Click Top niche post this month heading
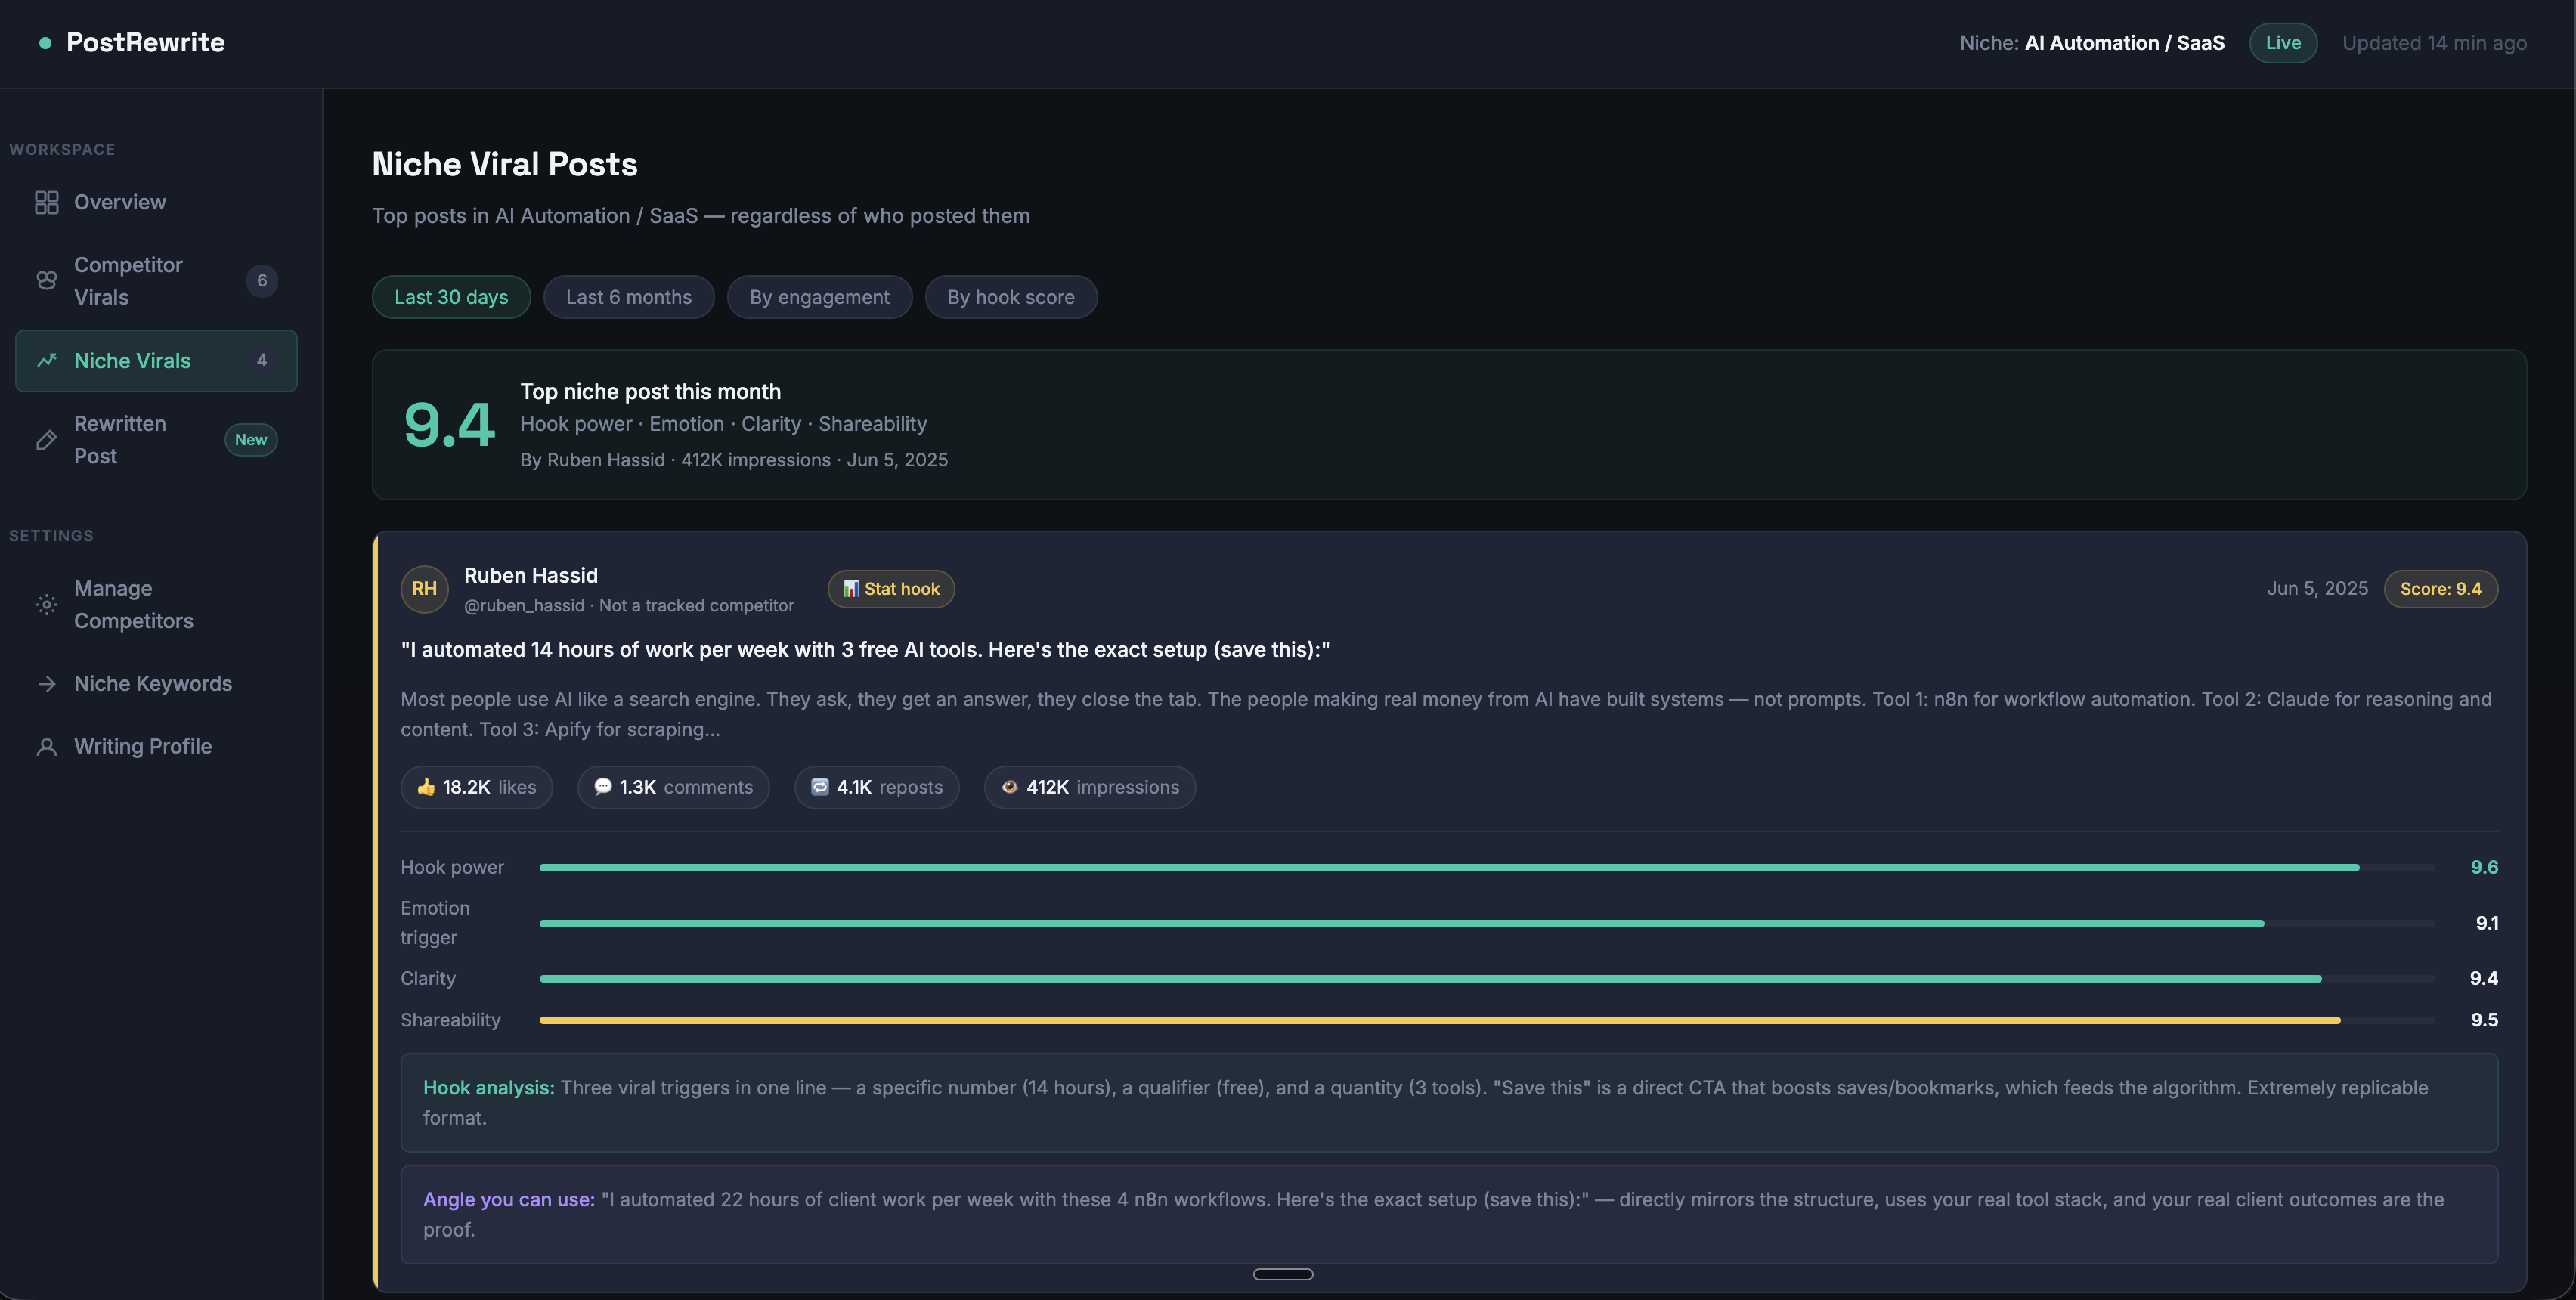This screenshot has width=2576, height=1300. [x=651, y=392]
